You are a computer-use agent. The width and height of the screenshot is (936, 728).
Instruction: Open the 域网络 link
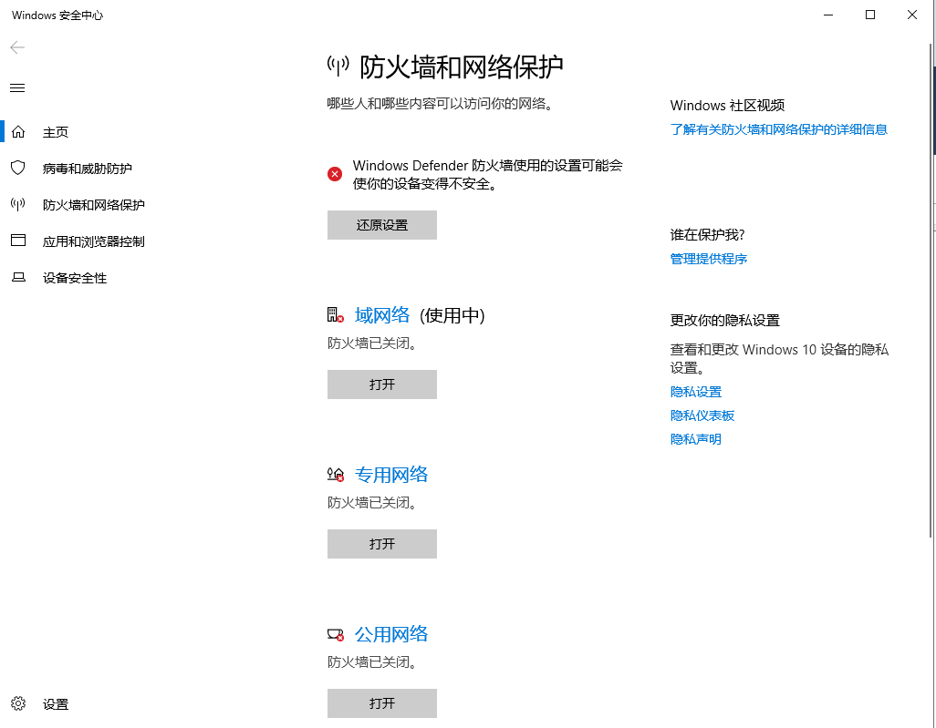click(382, 315)
